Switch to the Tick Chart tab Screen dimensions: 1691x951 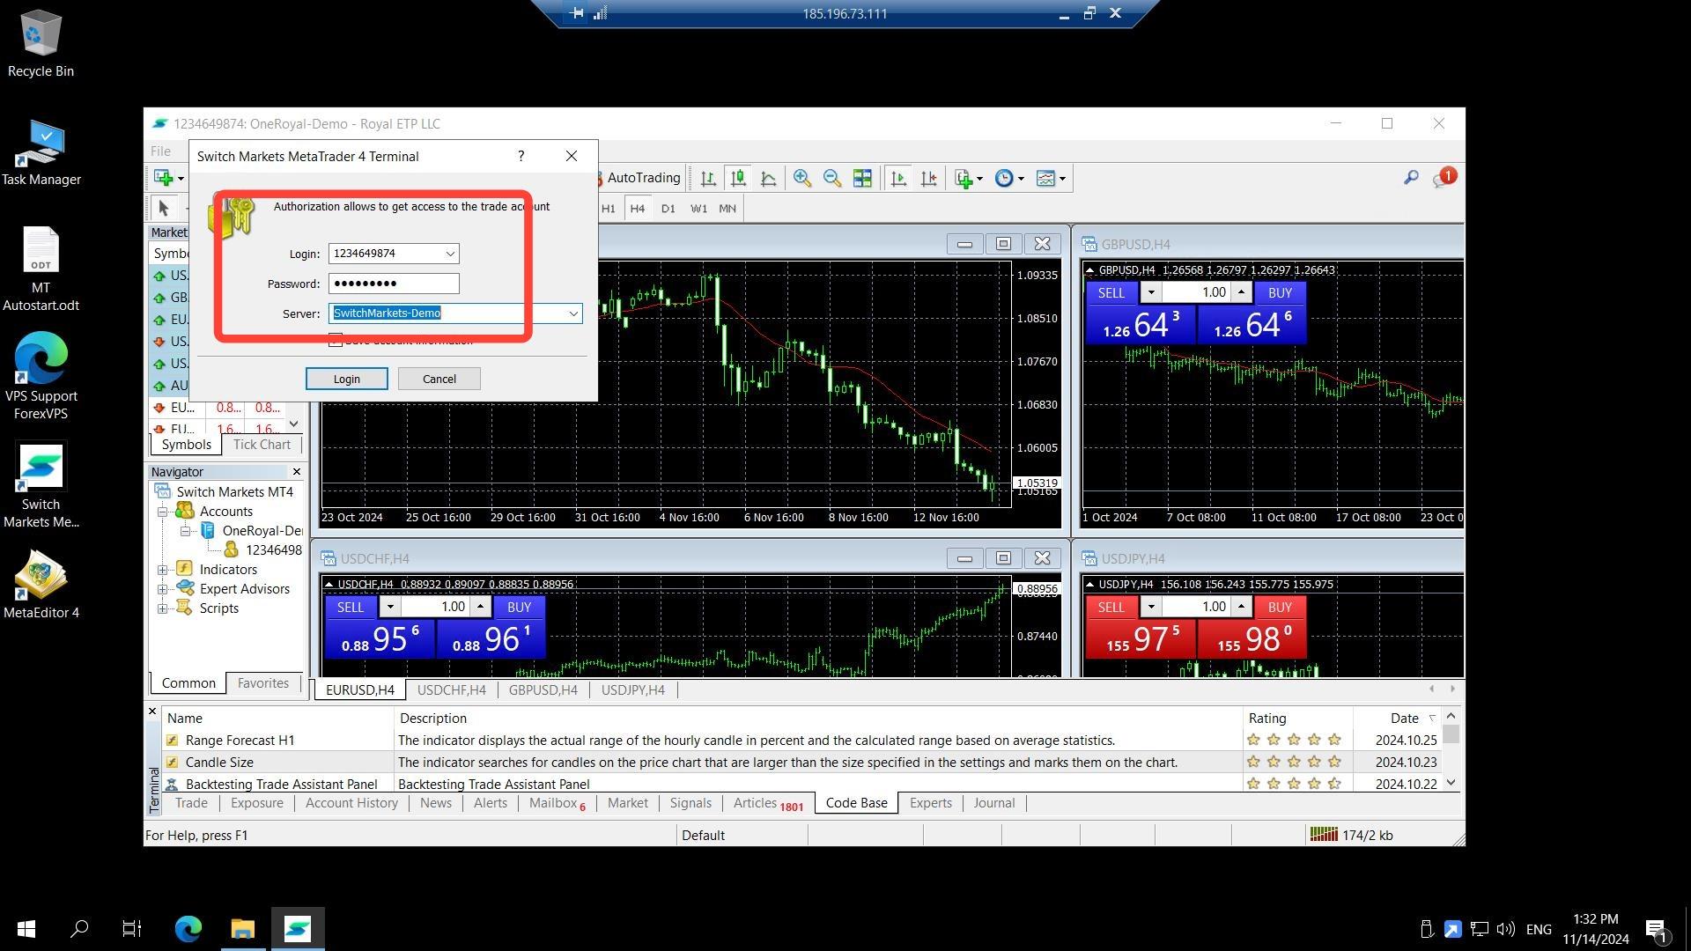pyautogui.click(x=262, y=445)
